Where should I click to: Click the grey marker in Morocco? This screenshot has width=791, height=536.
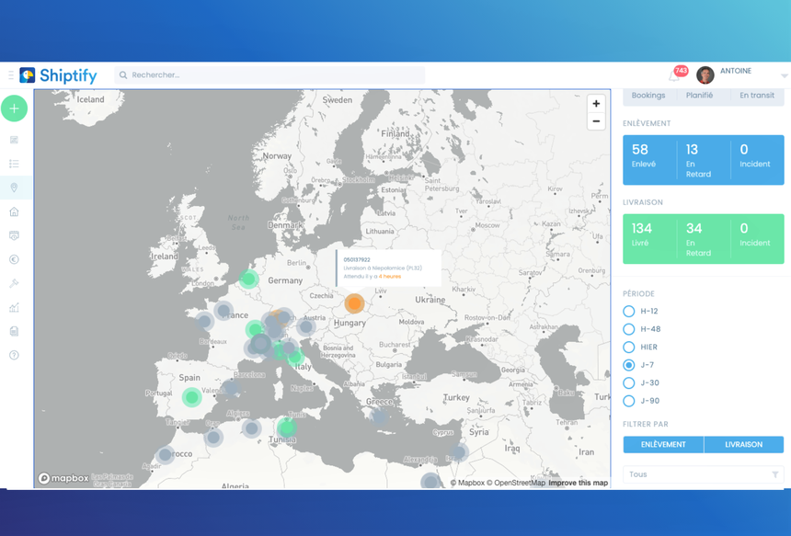coord(165,455)
